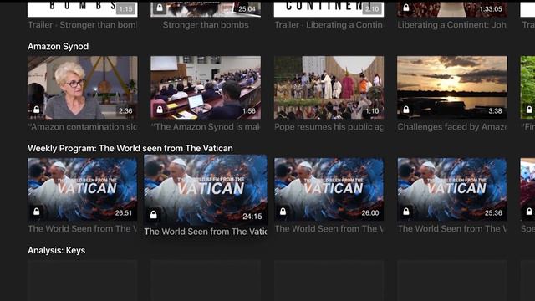The width and height of the screenshot is (535, 301).
Task: Click 'The Amazon Synod is mak' title
Action: pos(206,127)
